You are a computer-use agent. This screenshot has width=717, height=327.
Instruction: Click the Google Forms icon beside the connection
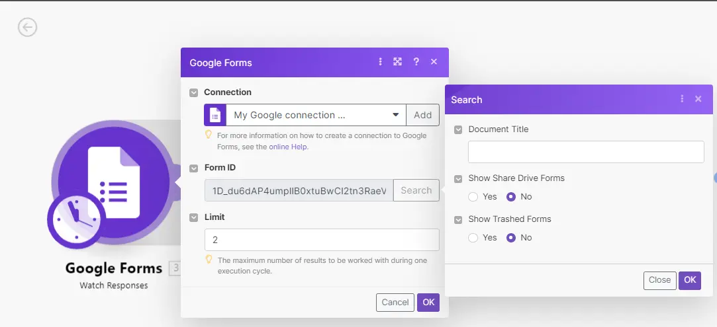pos(215,115)
